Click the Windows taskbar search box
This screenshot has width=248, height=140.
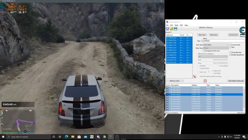pos(29,136)
